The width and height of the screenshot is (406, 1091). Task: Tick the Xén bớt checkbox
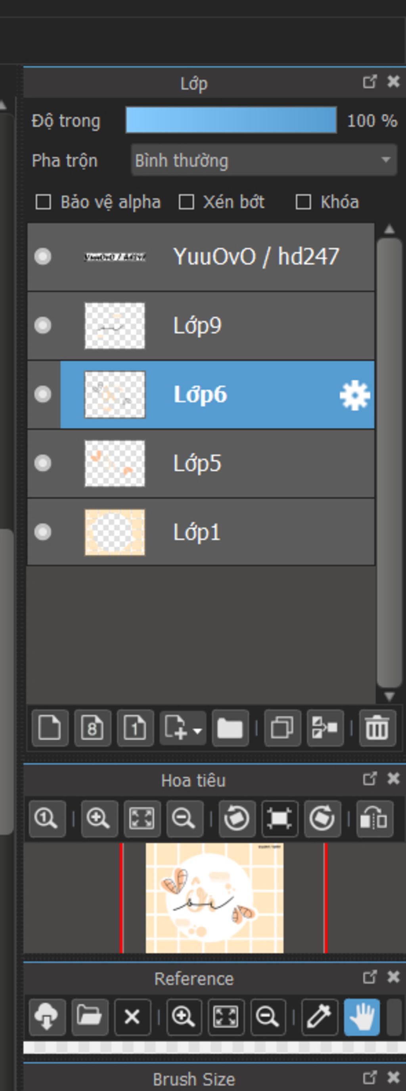coord(186,202)
